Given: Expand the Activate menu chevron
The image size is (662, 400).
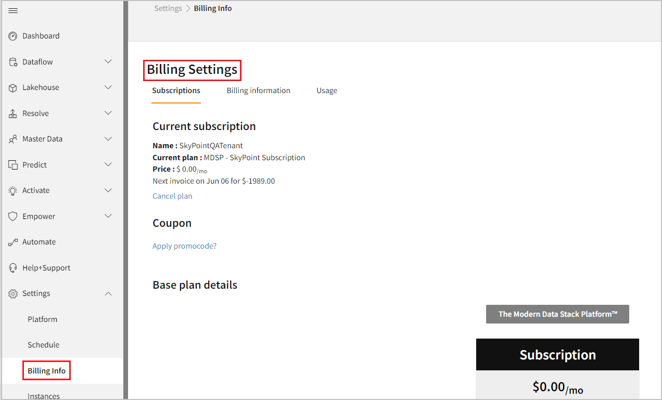Looking at the screenshot, I should [108, 190].
